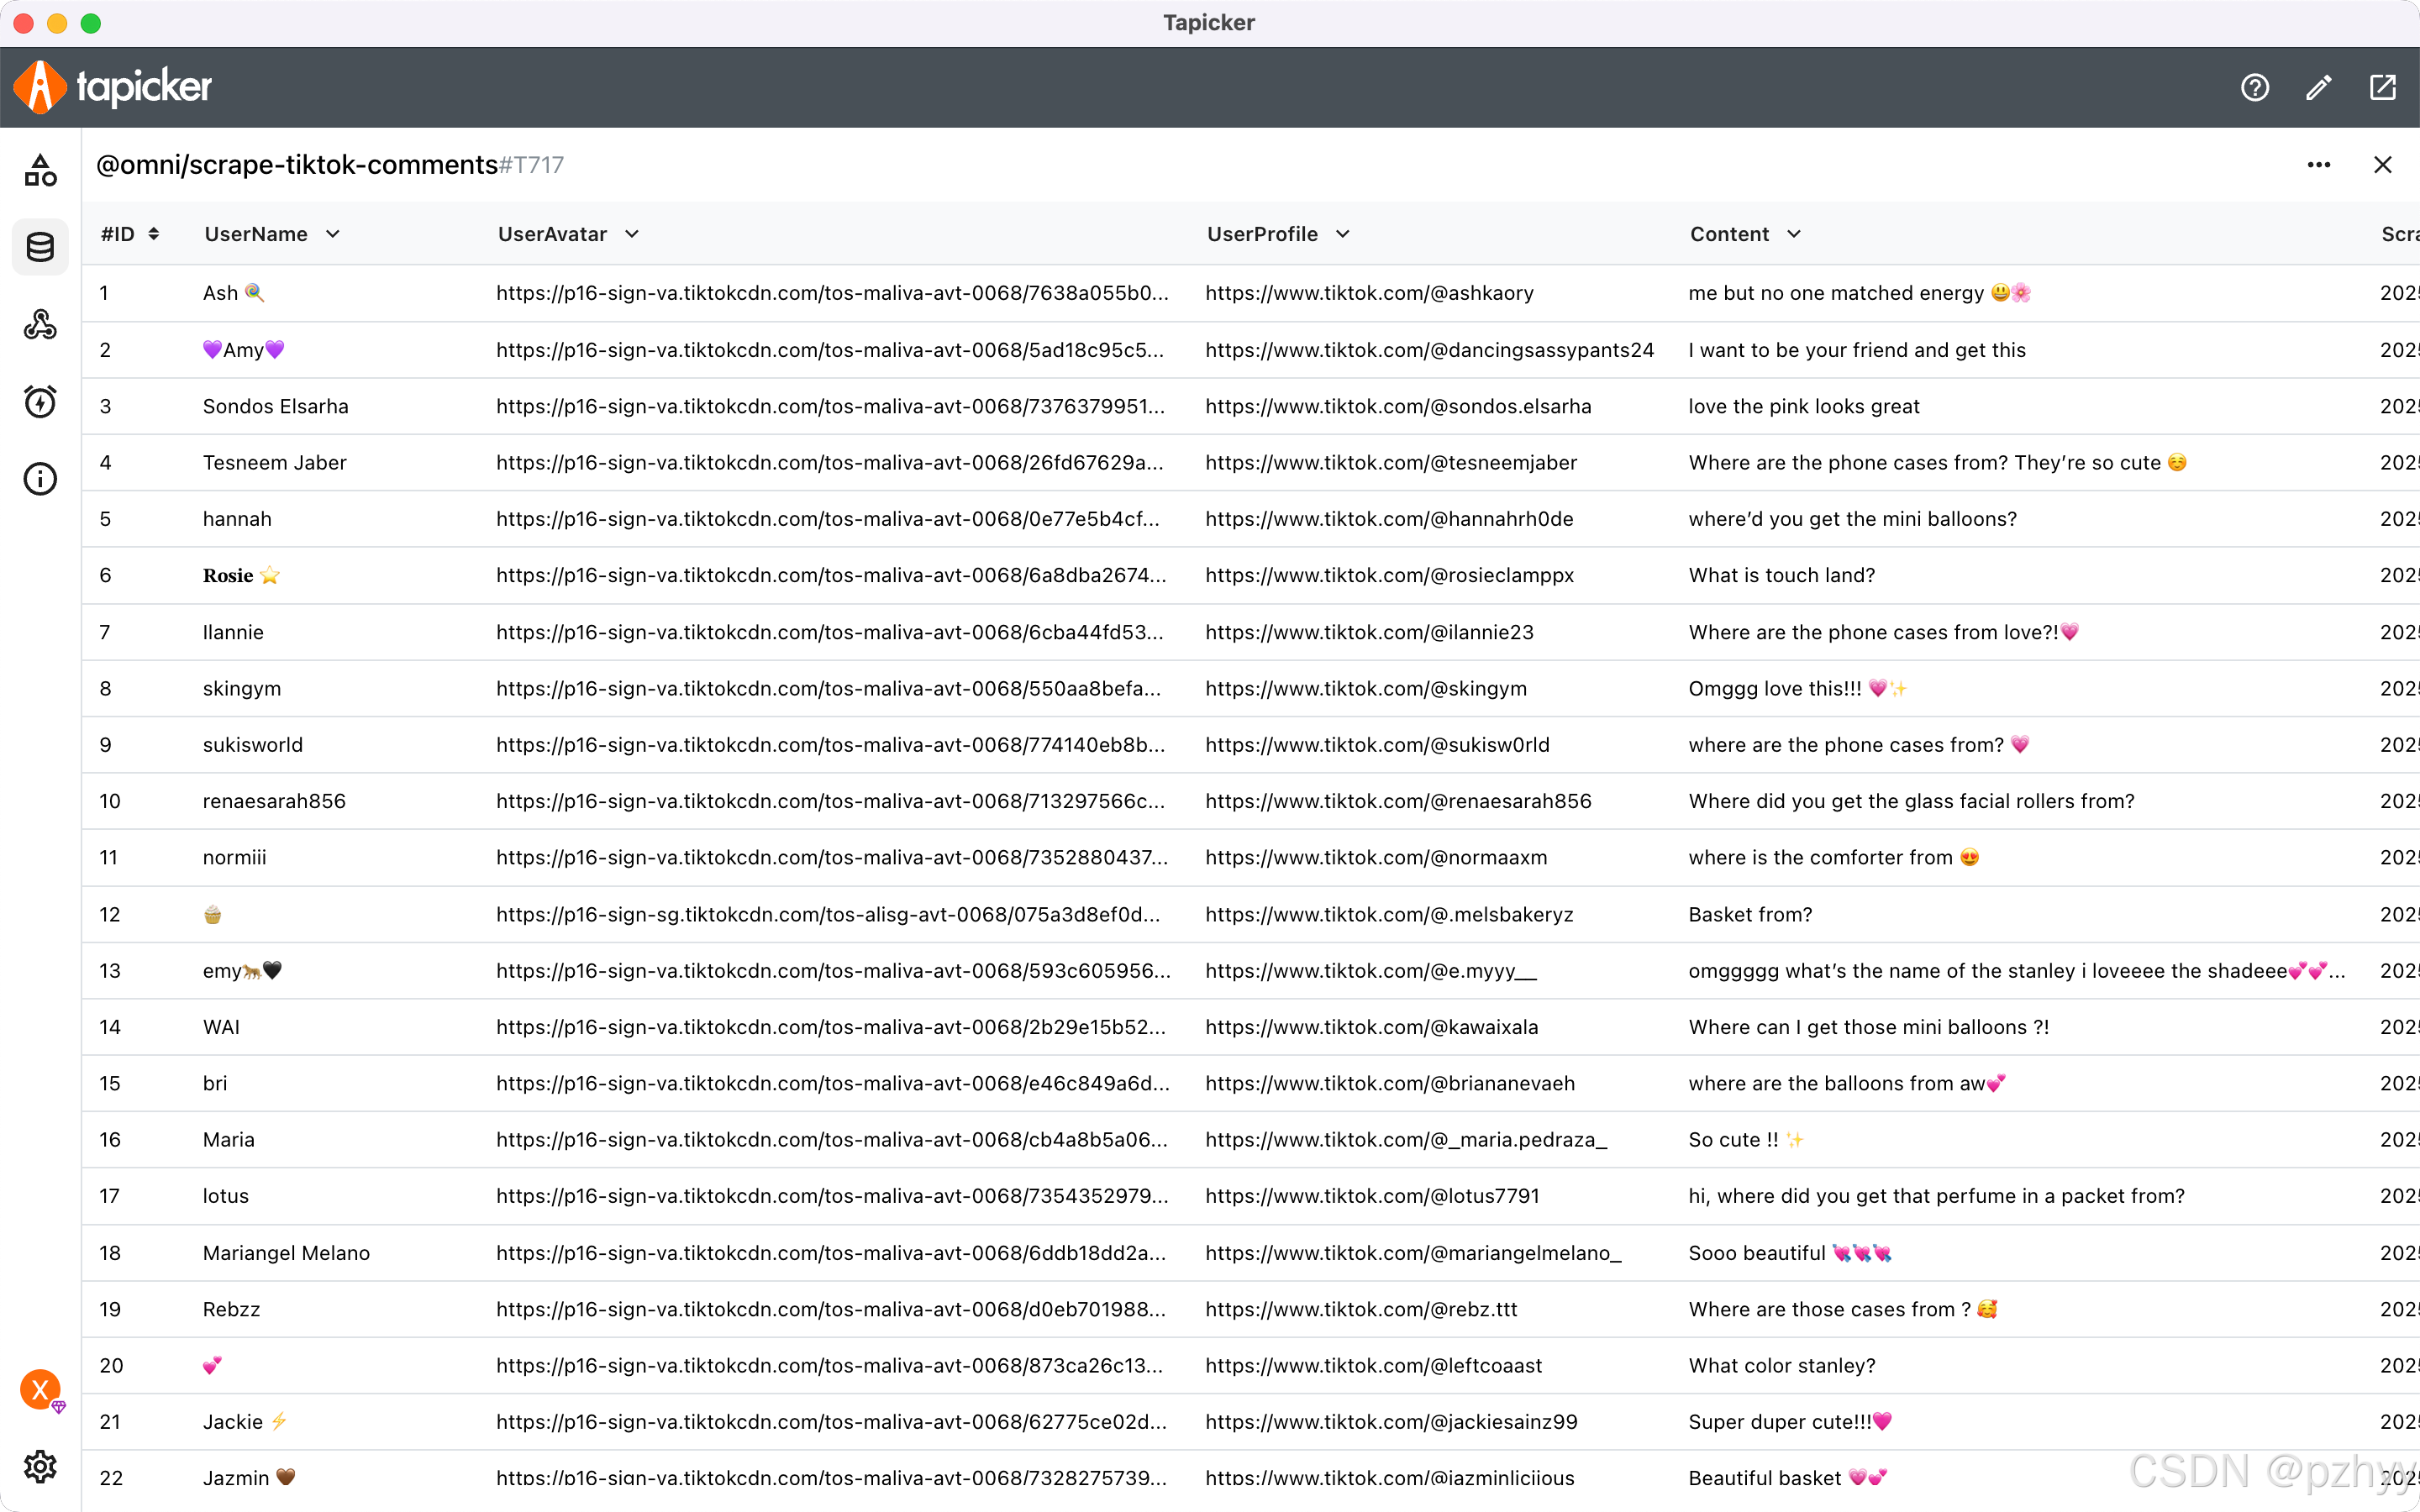This screenshot has width=2420, height=1512.
Task: Click the tapicker logo in header
Action: coord(112,87)
